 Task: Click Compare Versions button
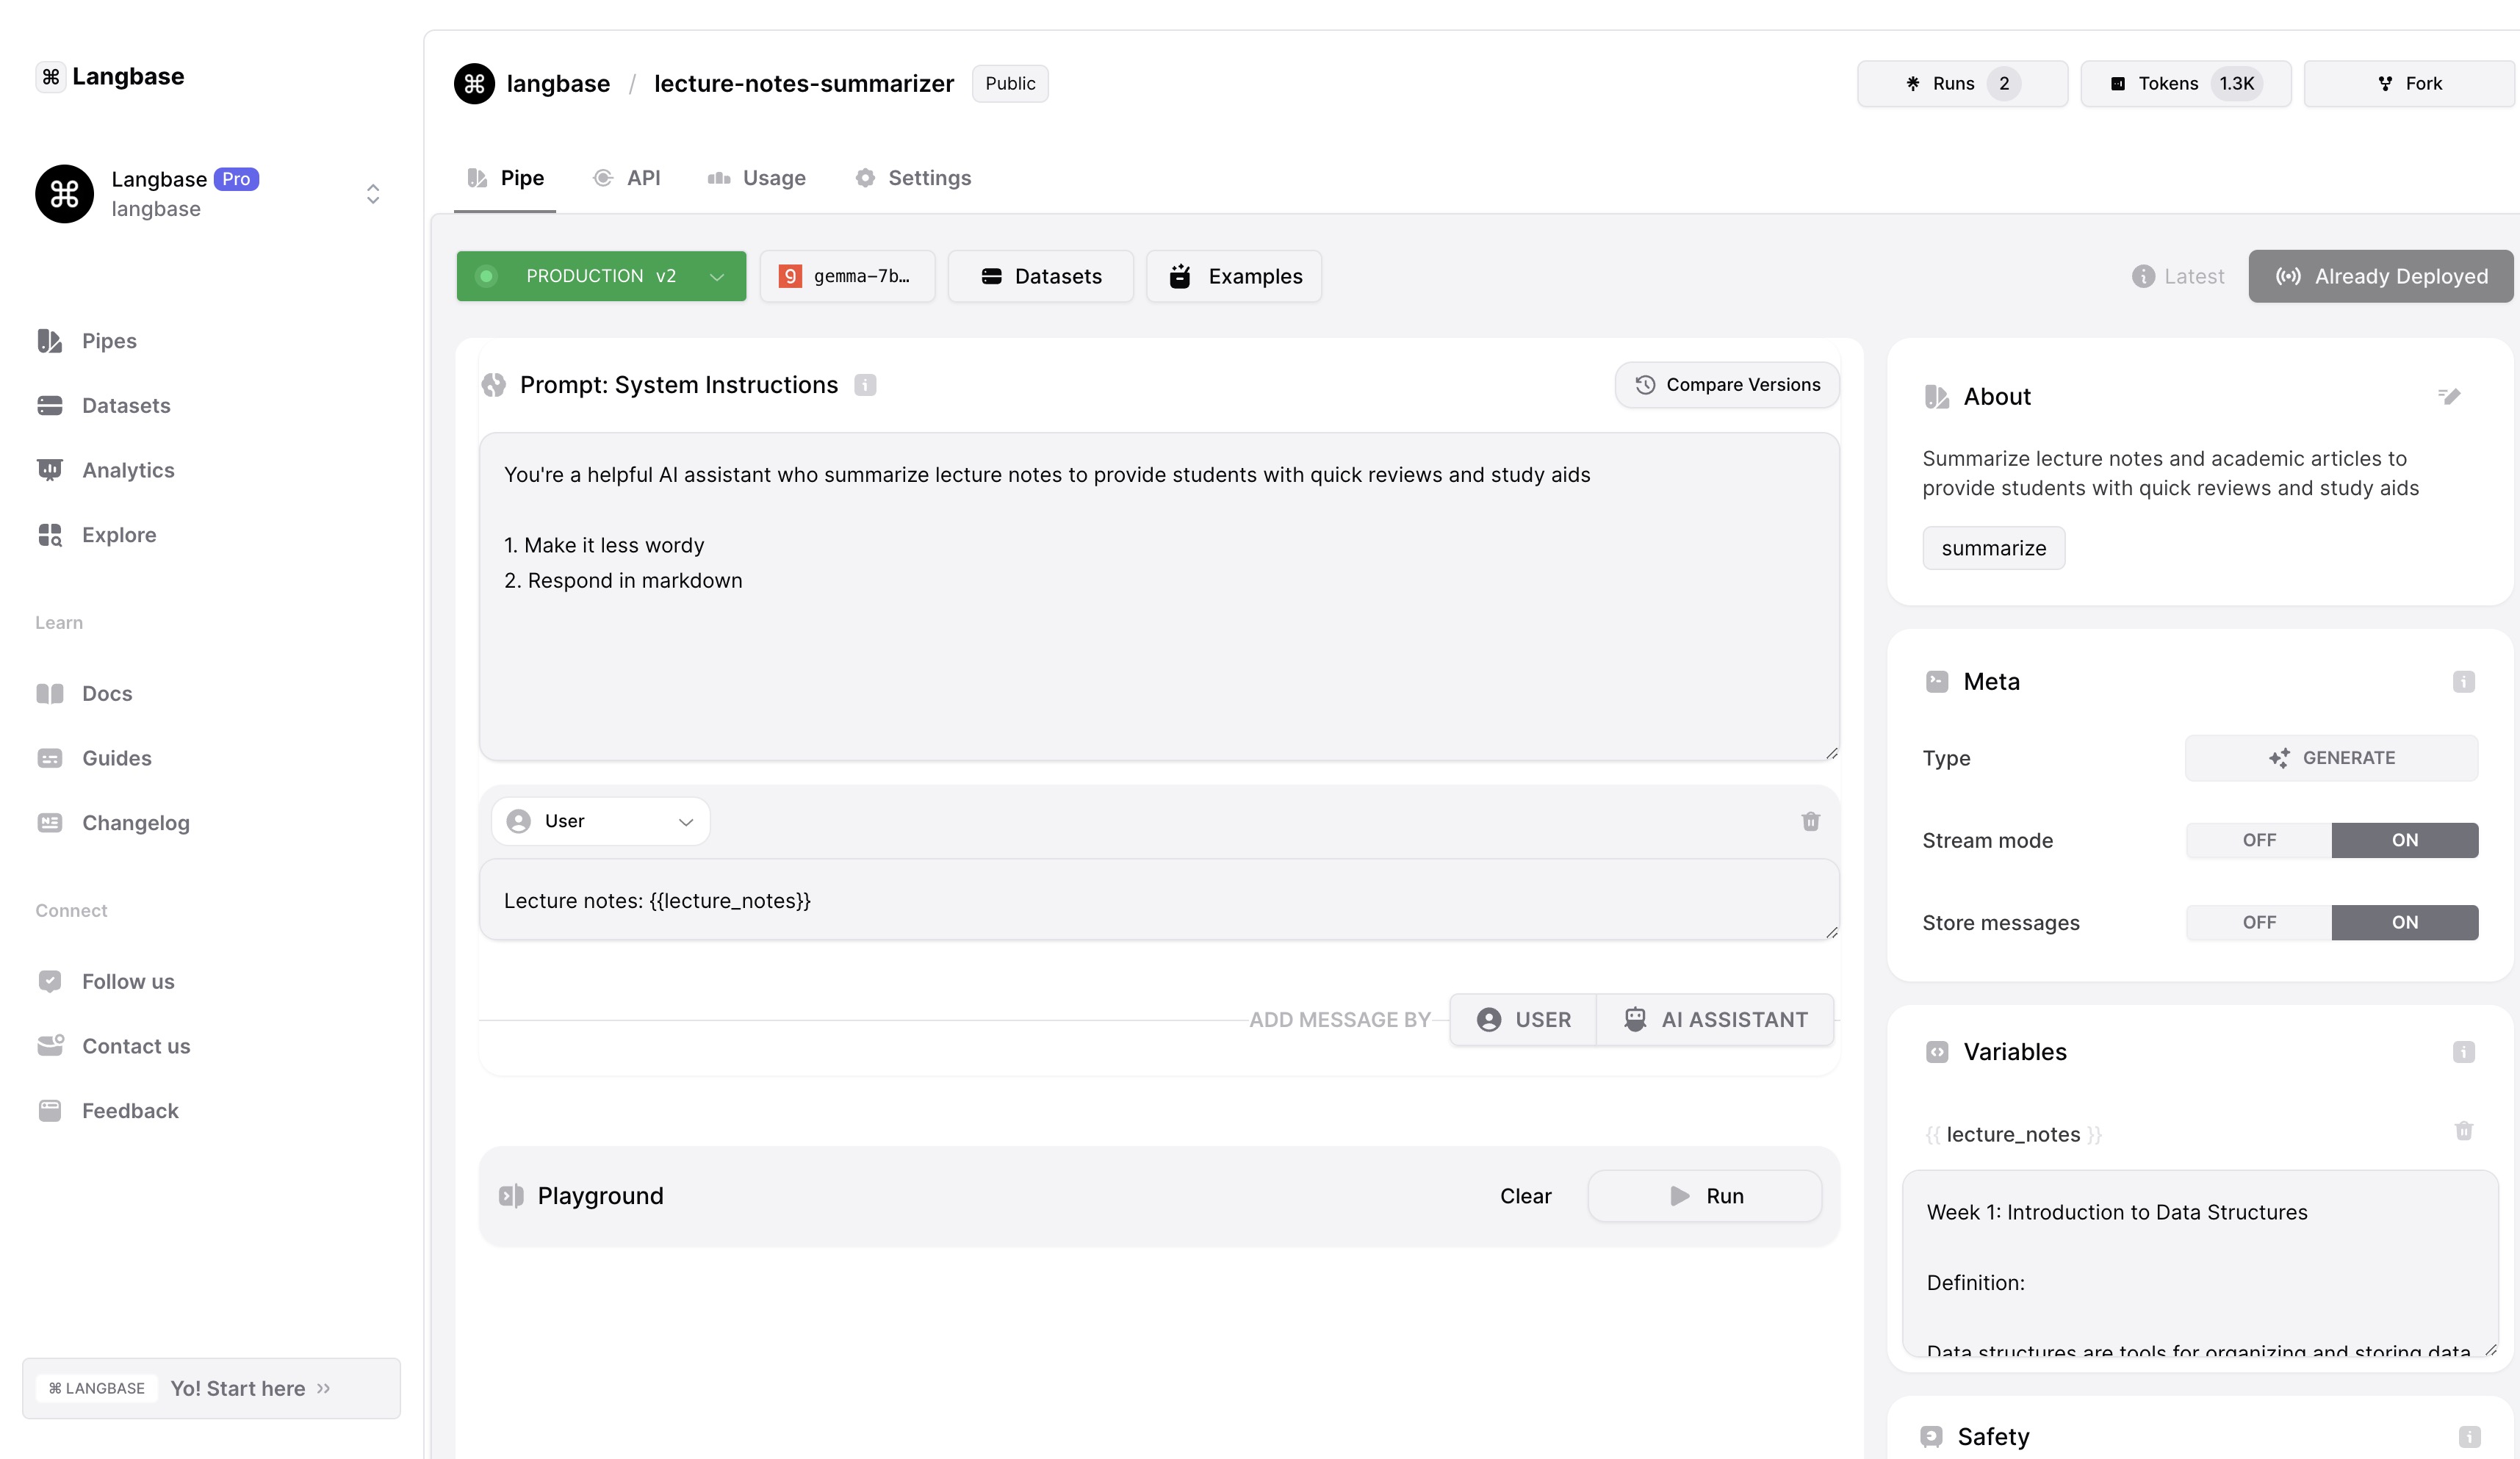[x=1726, y=385]
